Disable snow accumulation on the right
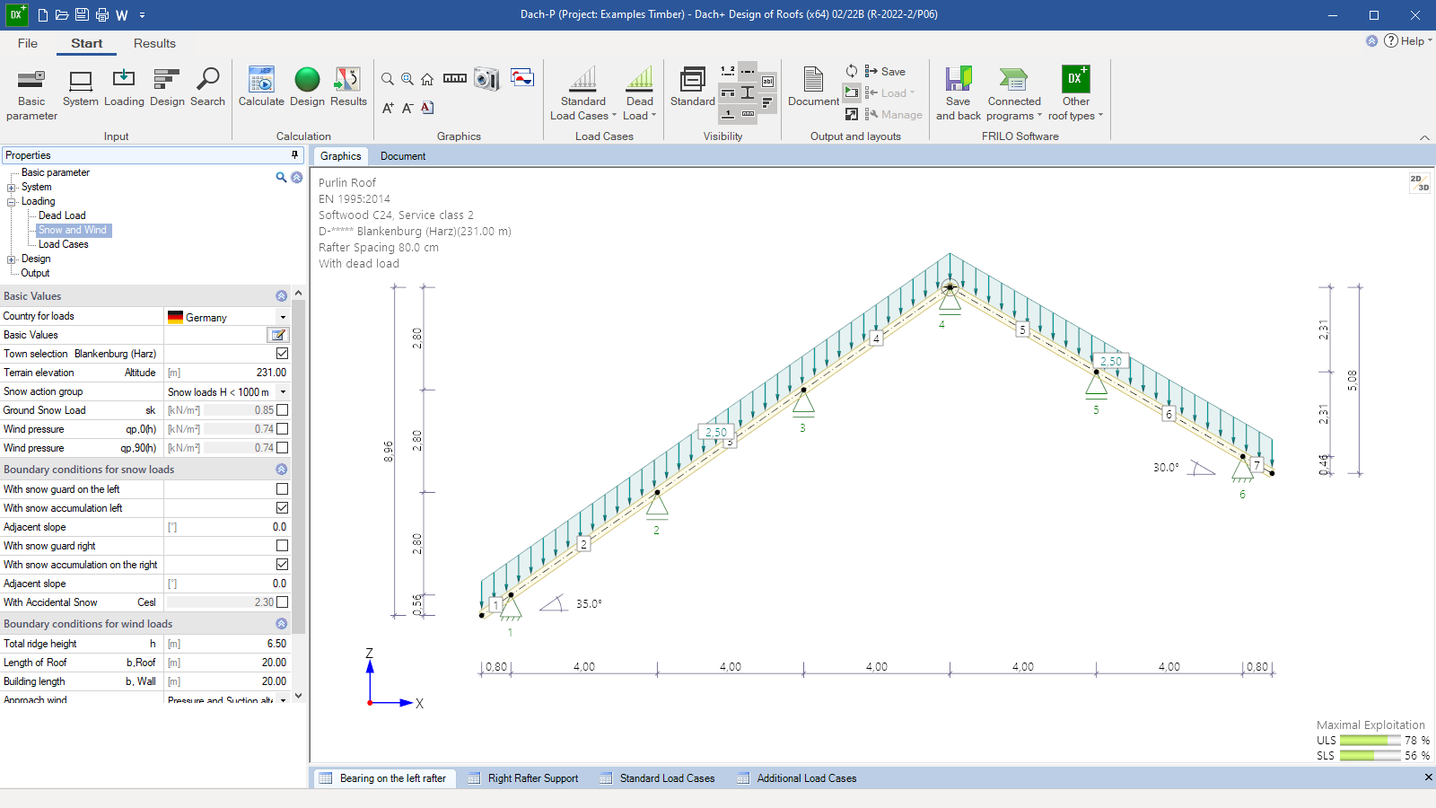The image size is (1436, 808). 282,565
